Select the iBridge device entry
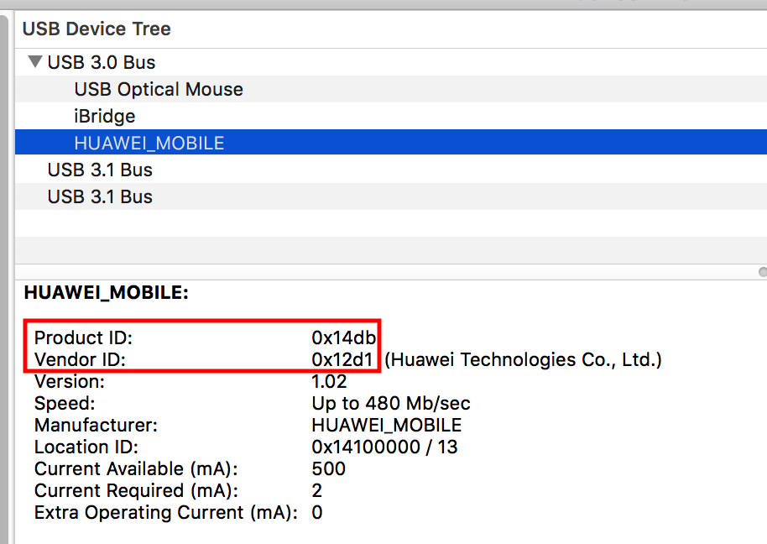Viewport: 767px width, 544px height. [x=391, y=116]
